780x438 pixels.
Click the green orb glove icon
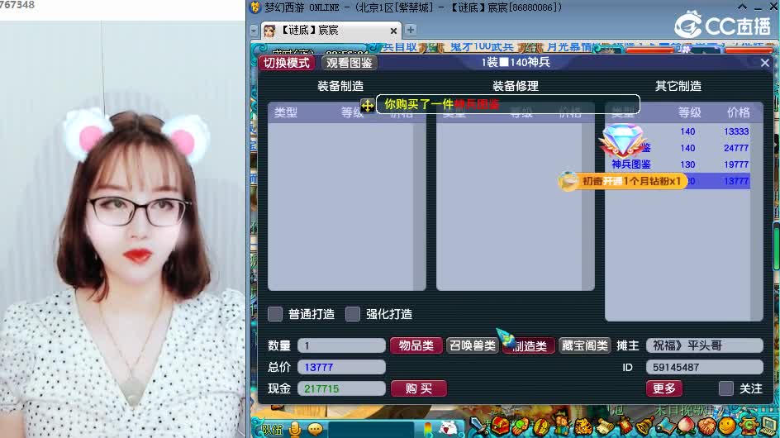[521, 427]
